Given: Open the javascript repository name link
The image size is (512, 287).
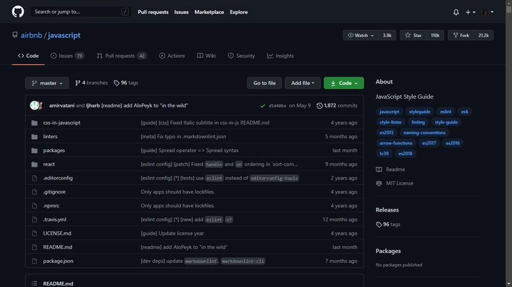Looking at the screenshot, I should (64, 35).
